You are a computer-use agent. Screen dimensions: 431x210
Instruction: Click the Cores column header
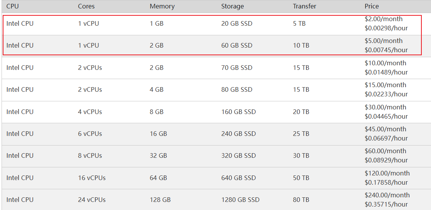point(86,6)
